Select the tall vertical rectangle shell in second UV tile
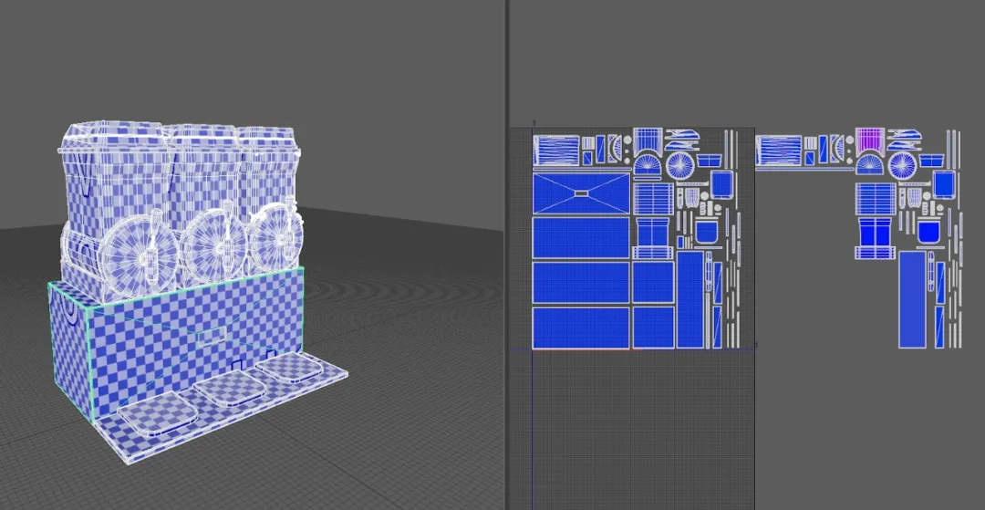 (x=912, y=299)
